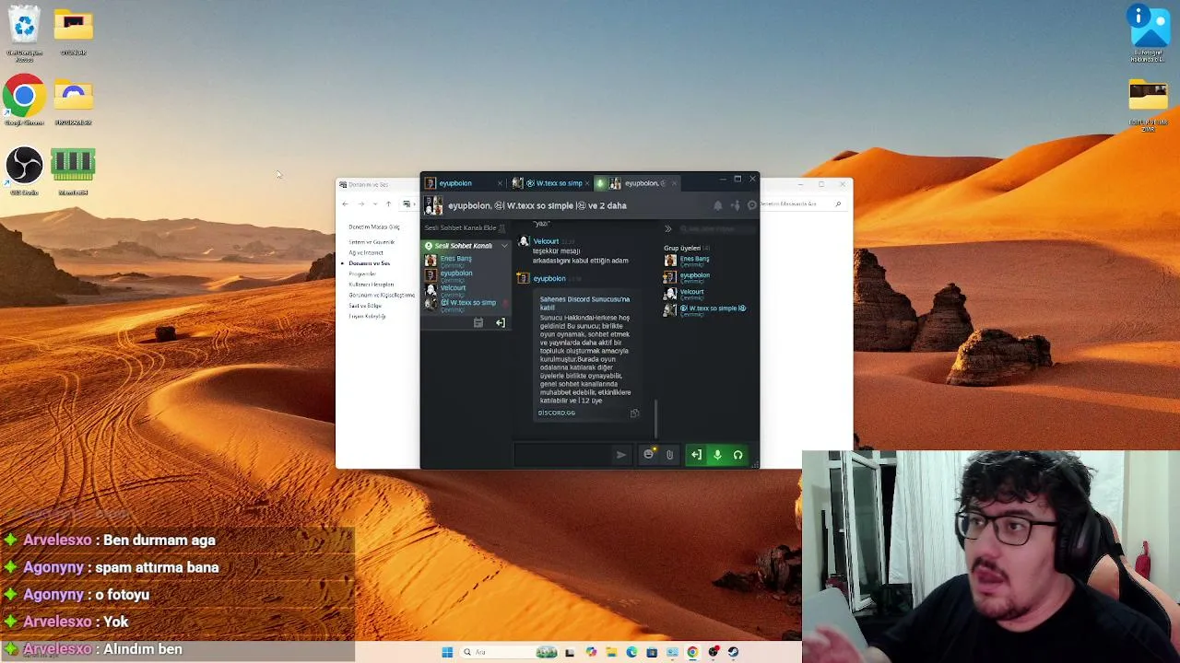
Task: Copy the discord.gg invite link
Action: [x=634, y=413]
